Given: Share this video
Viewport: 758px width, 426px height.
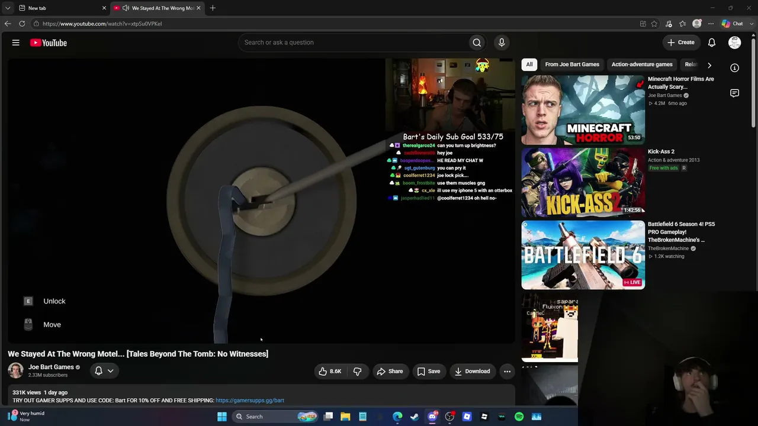Looking at the screenshot, I should tap(390, 372).
